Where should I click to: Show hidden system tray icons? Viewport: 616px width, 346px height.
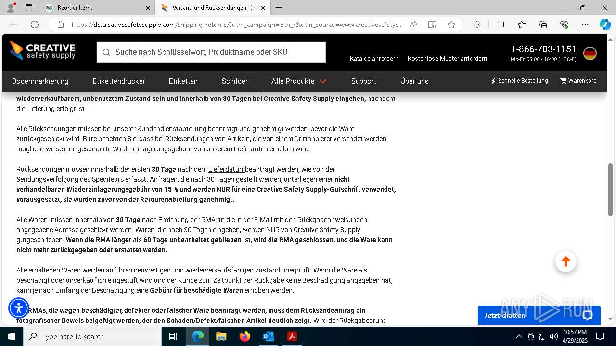[519, 336]
